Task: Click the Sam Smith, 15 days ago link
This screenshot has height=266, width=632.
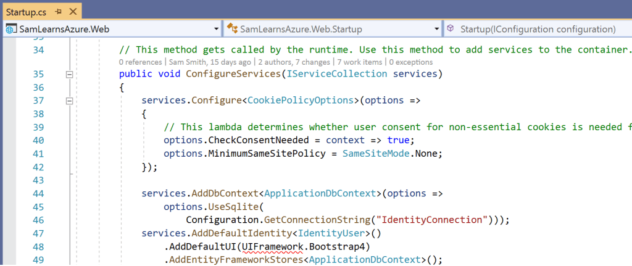Action: tap(210, 62)
